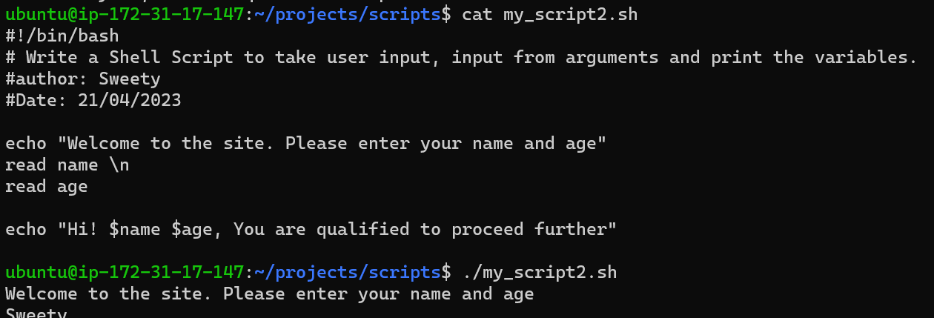
Task: Click the '#Date: 21/04/2023' comment line
Action: pos(93,100)
